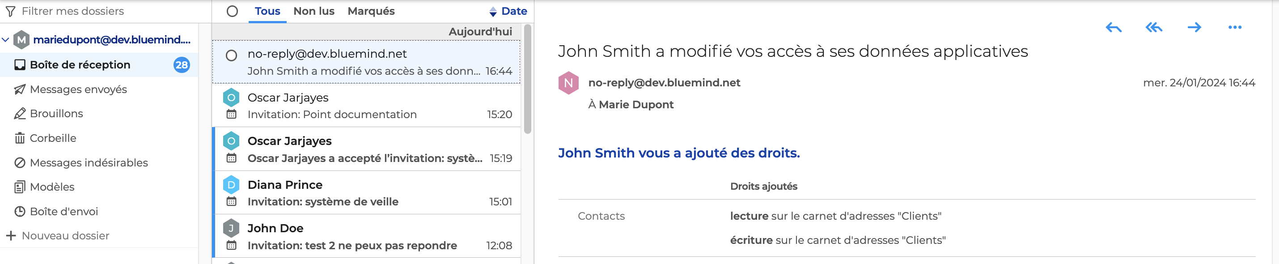
Task: Select the no-reply message checkbox circle
Action: (x=231, y=55)
